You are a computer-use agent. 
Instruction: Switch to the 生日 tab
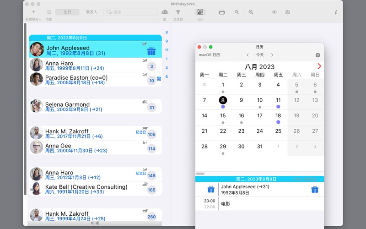67,12
